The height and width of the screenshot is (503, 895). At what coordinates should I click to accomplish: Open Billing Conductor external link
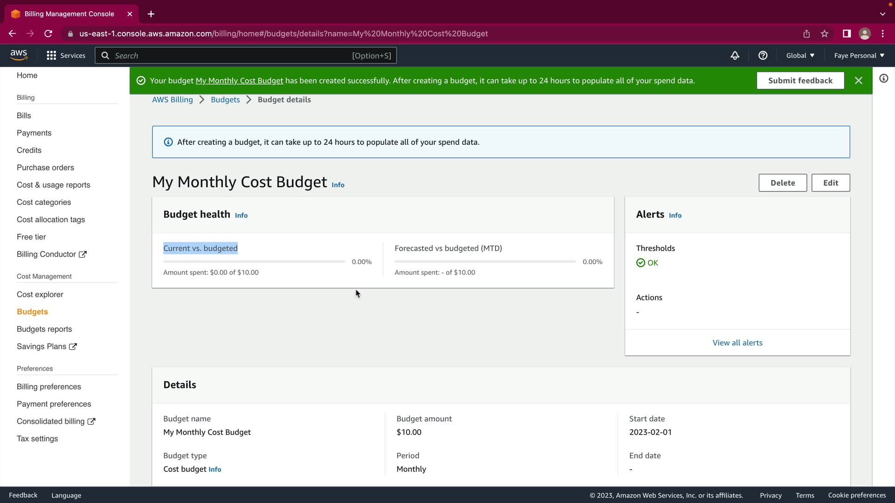coord(51,254)
